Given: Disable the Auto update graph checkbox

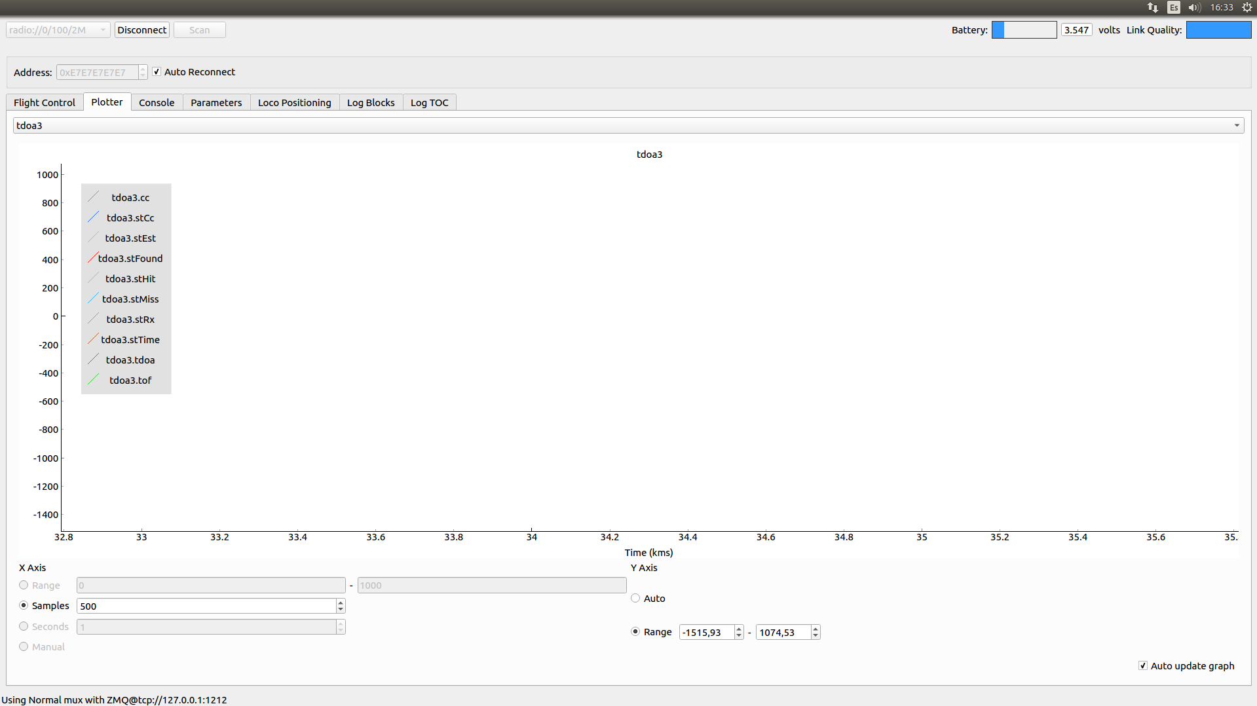Looking at the screenshot, I should 1142,665.
